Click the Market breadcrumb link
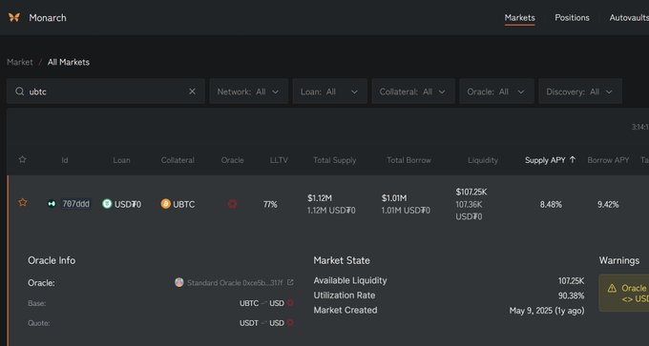Screen dimensions: 649x346 click(20, 62)
